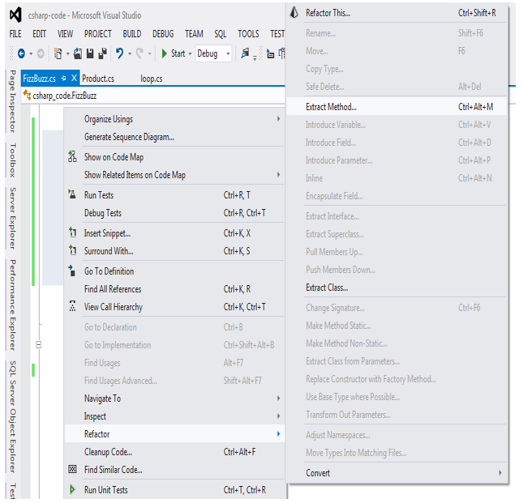Open the Toolbox side tab

(x=12, y=160)
